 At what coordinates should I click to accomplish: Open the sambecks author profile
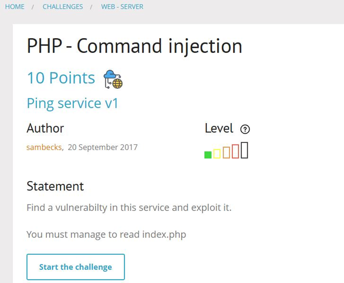tap(44, 148)
